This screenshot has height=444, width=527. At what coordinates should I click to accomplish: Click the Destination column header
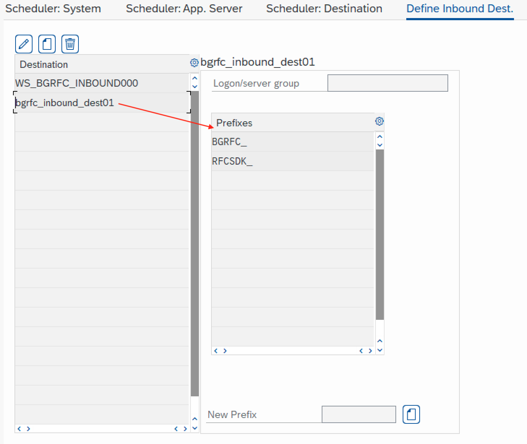[x=102, y=64]
